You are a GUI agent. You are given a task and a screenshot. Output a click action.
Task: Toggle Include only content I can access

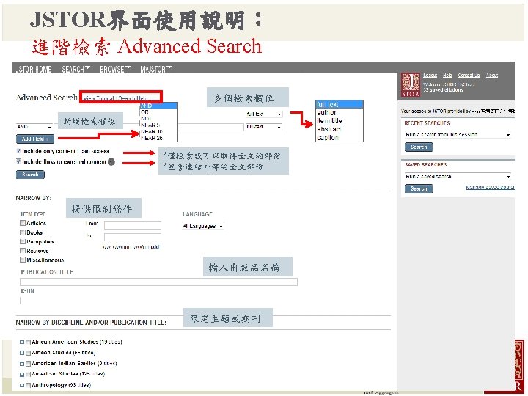(x=19, y=151)
